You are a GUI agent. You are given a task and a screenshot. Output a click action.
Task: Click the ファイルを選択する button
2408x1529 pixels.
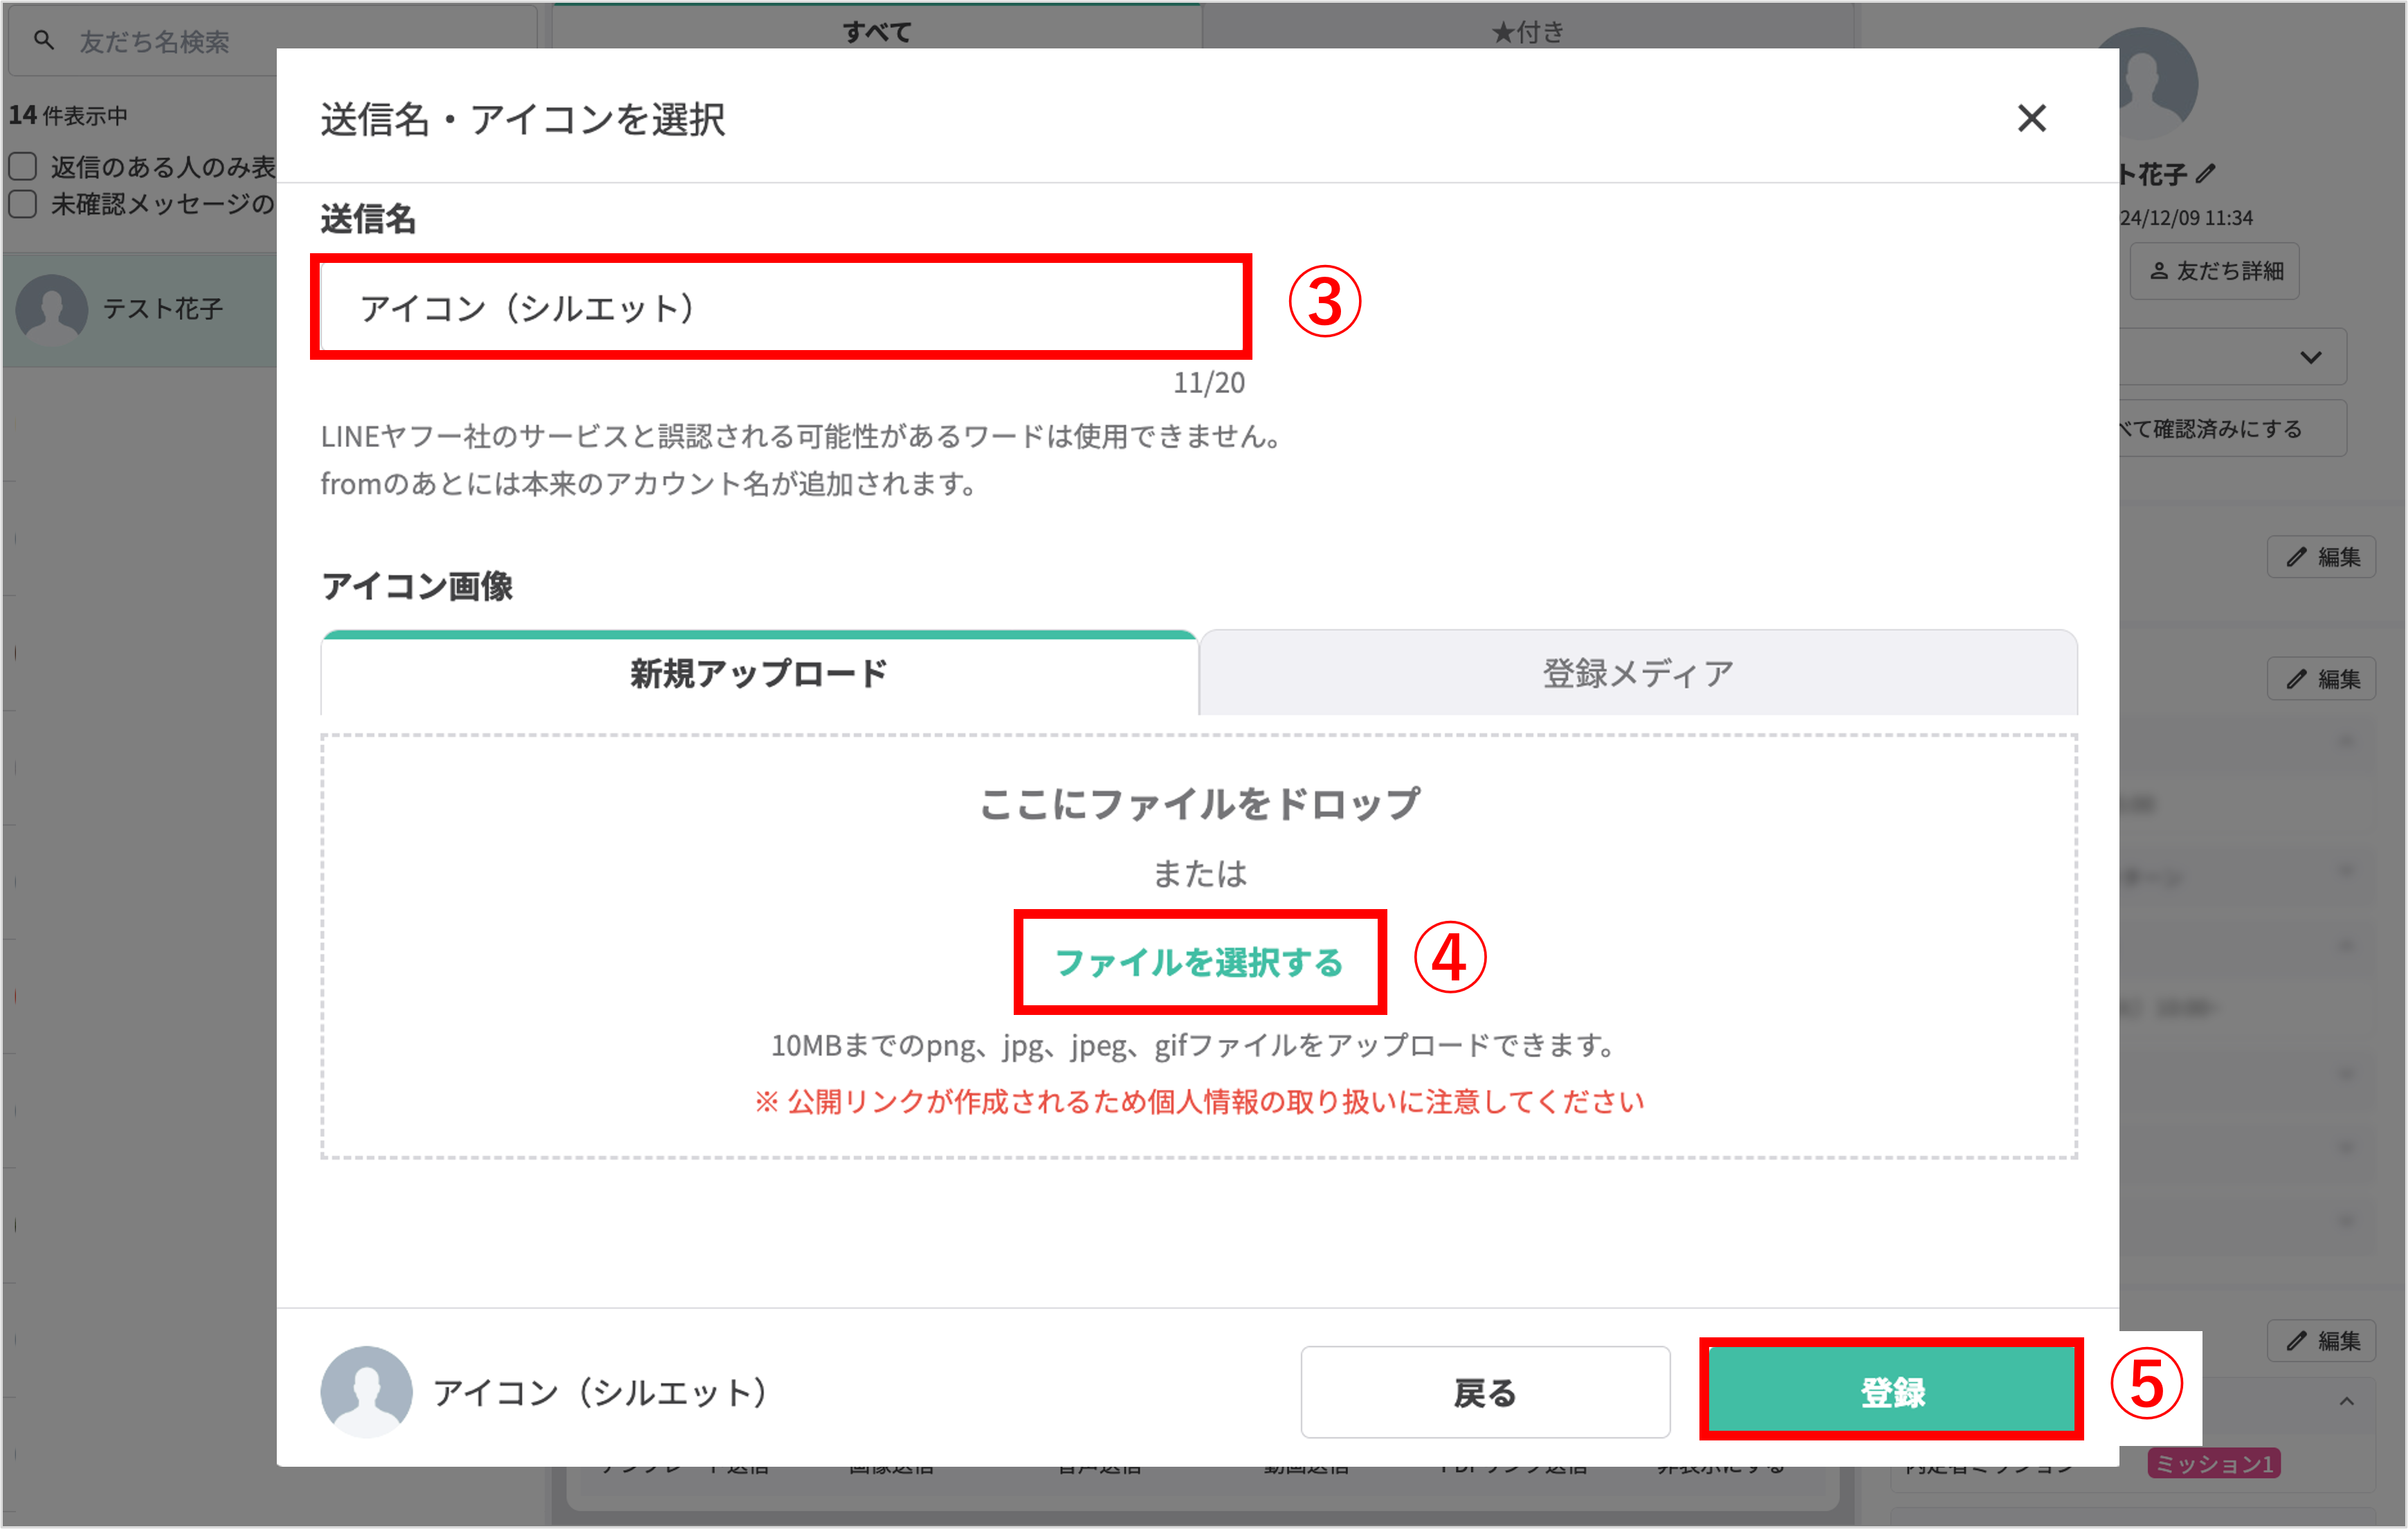tap(1199, 963)
